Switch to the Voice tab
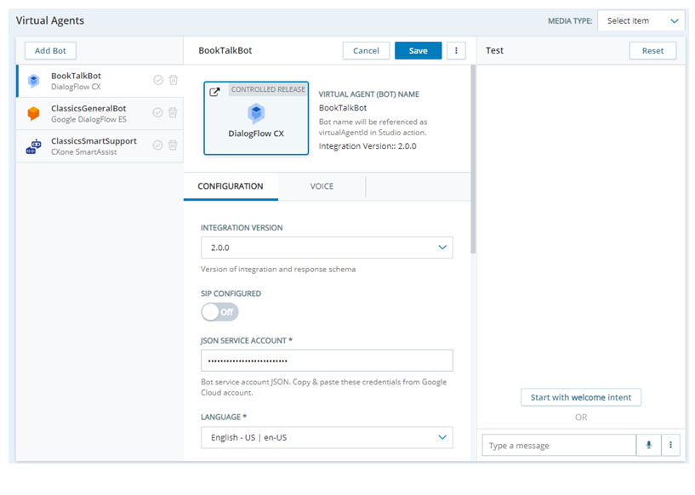The image size is (695, 495). click(x=322, y=186)
